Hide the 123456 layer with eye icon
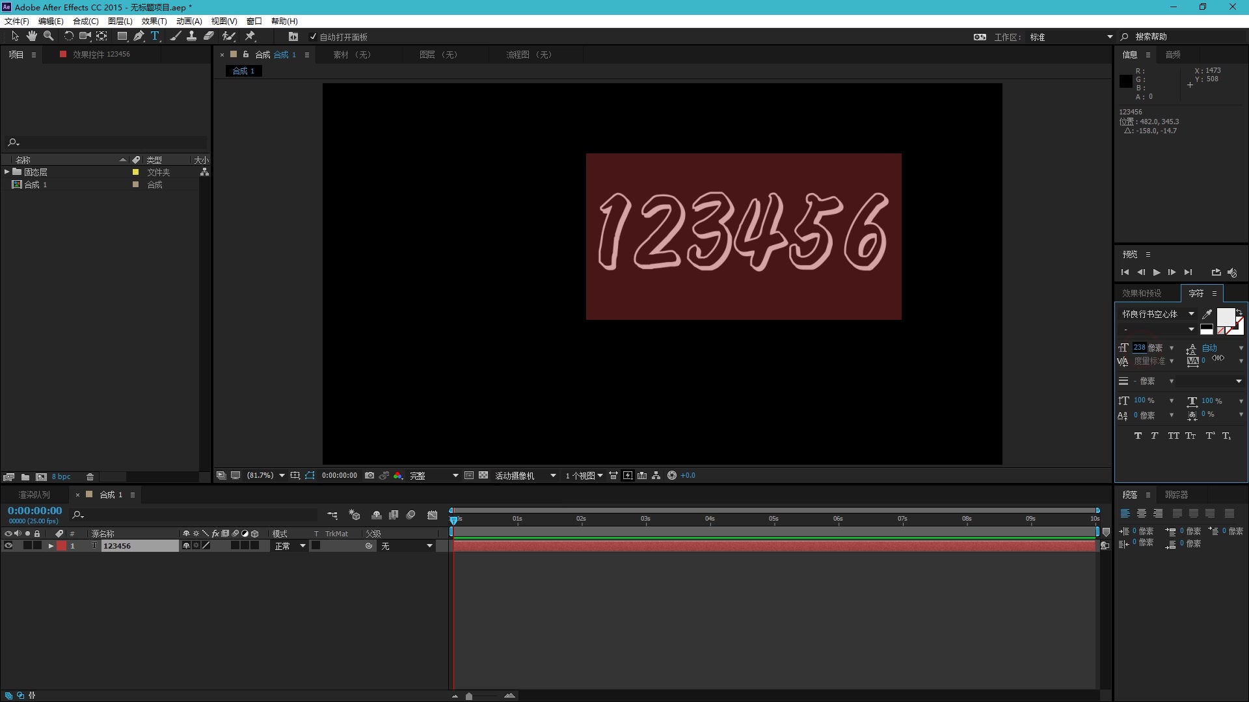The height and width of the screenshot is (702, 1249). [x=8, y=546]
